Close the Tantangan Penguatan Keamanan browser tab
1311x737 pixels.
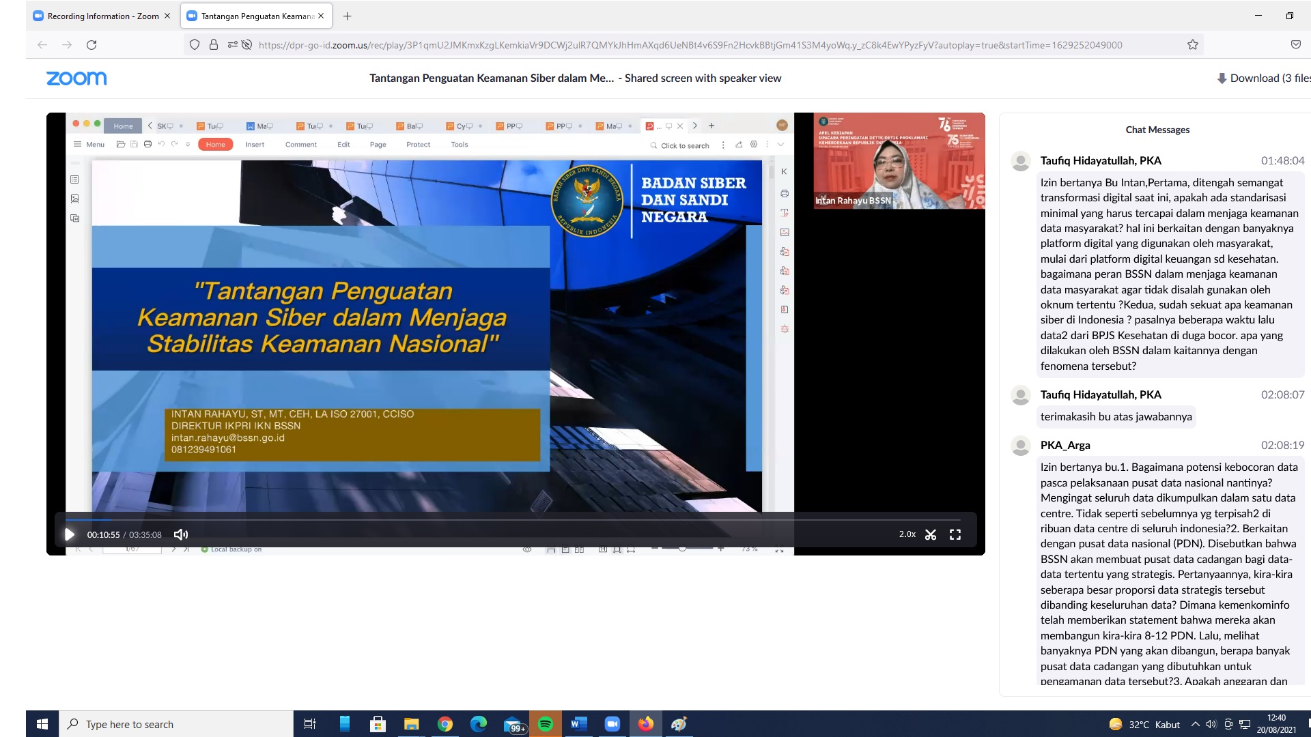[322, 16]
